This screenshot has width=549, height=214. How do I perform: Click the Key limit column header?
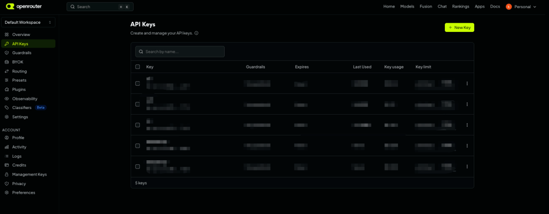423,66
